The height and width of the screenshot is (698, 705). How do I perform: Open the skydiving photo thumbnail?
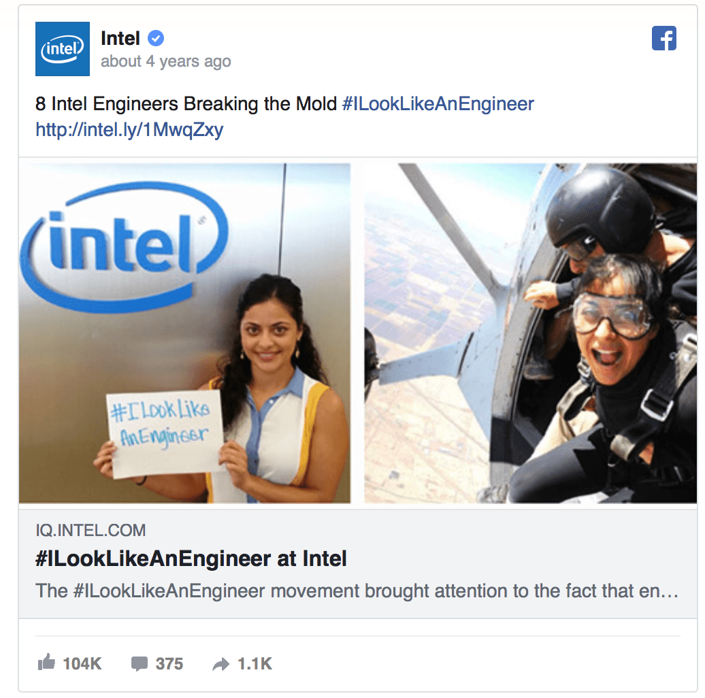coord(531,333)
